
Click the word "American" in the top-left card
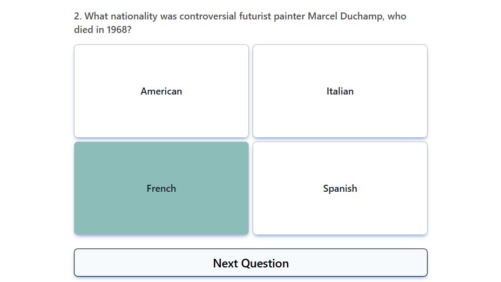(x=161, y=91)
